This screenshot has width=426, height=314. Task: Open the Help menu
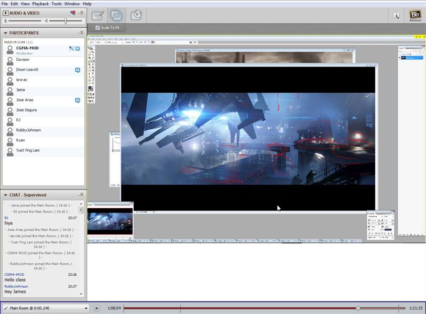(87, 4)
